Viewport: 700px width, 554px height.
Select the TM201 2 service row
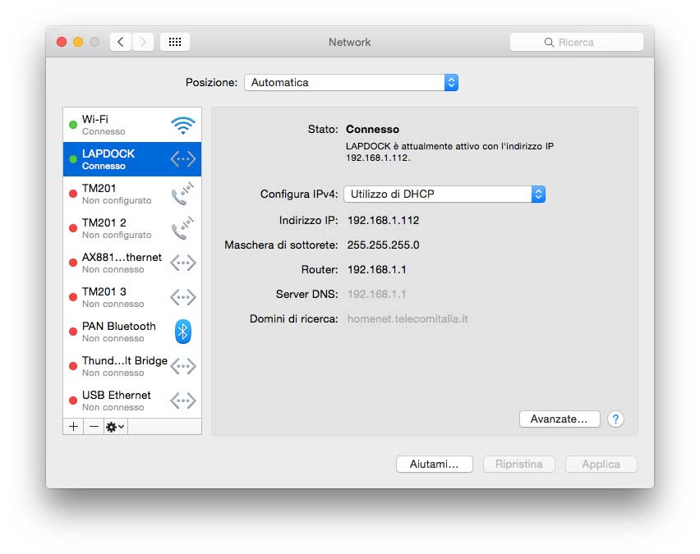132,228
